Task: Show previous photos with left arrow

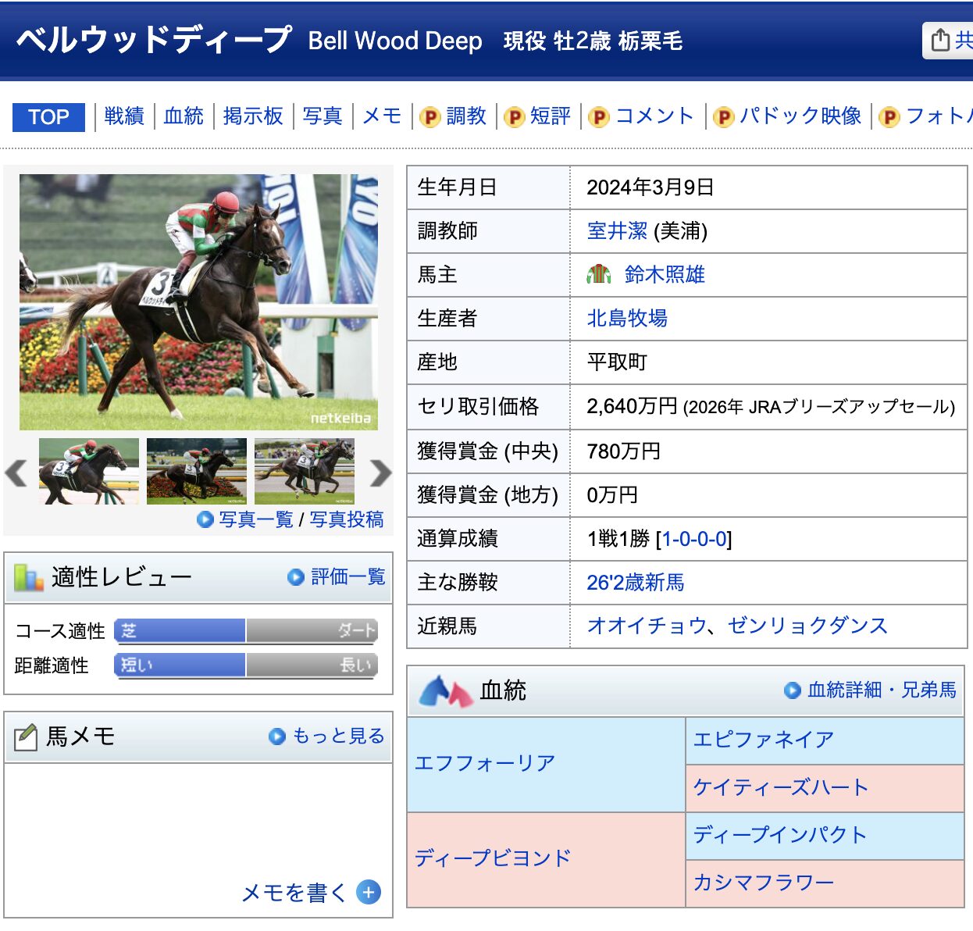Action: coord(16,473)
